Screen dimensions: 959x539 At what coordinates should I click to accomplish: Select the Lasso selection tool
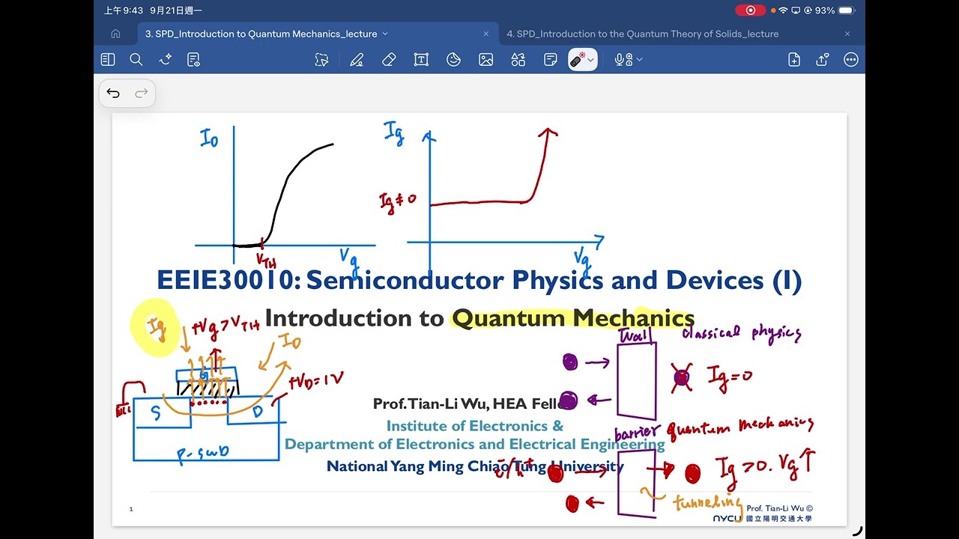tap(322, 60)
